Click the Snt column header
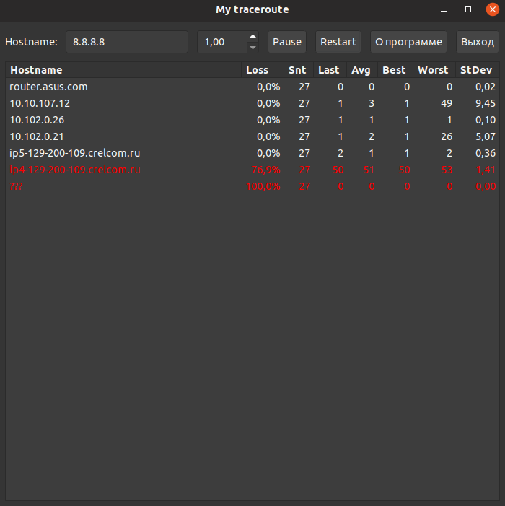505x506 pixels. 297,70
